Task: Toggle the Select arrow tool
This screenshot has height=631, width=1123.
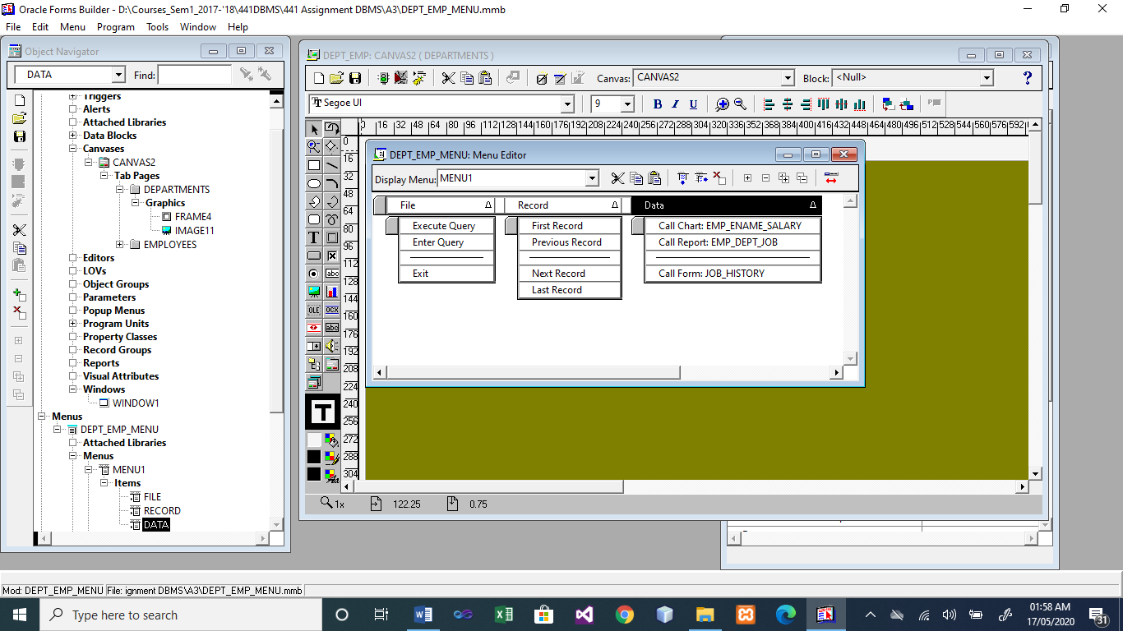Action: tap(314, 129)
